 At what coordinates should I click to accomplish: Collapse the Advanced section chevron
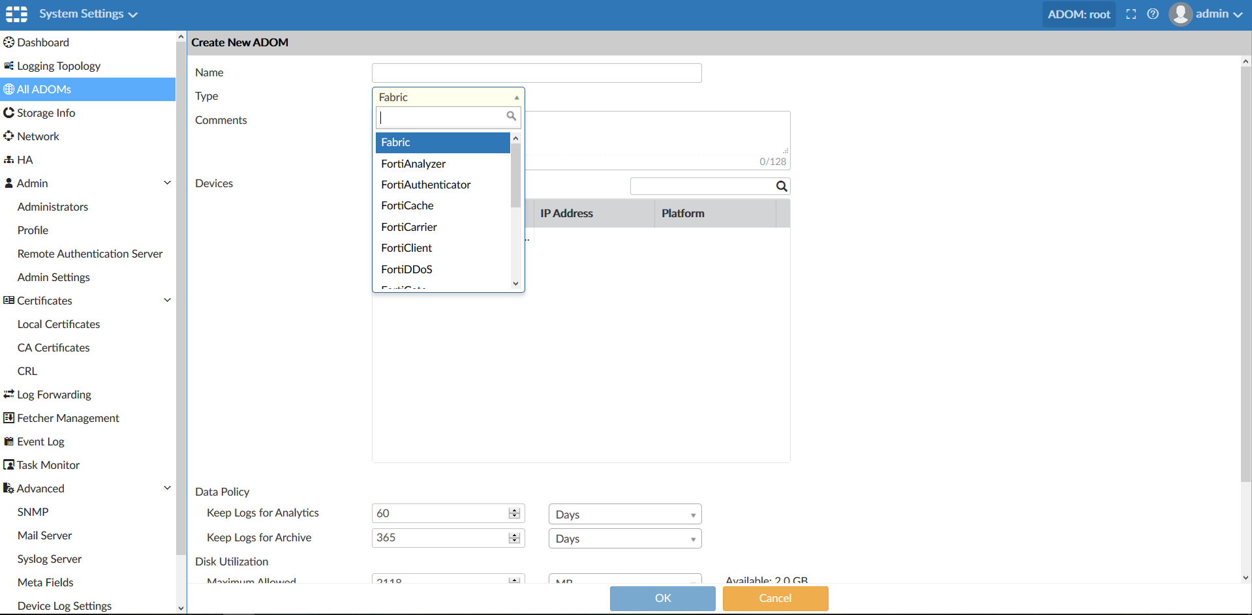[167, 488]
